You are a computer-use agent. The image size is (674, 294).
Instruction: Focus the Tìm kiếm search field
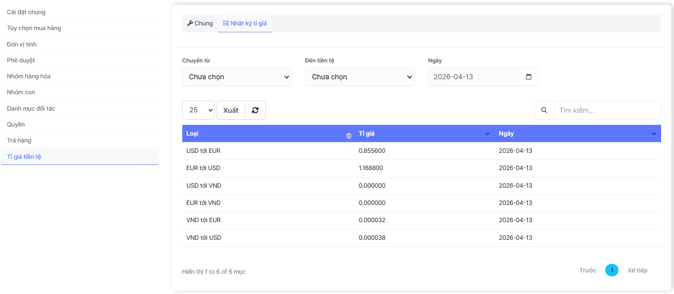[607, 110]
